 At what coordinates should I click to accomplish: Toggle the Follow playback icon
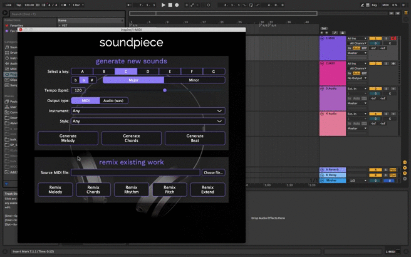pyautogui.click(x=129, y=5)
